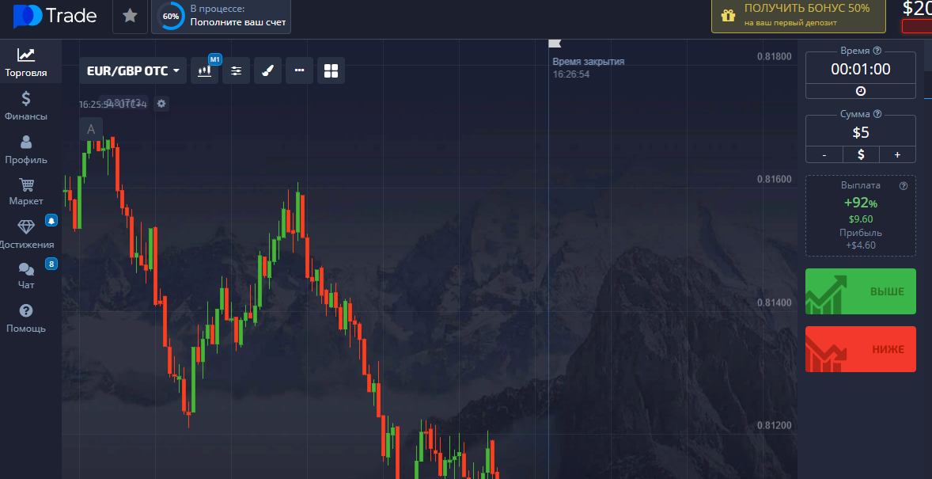Image resolution: width=932 pixels, height=479 pixels.
Task: Click the 60% account progress indicator
Action: click(170, 17)
